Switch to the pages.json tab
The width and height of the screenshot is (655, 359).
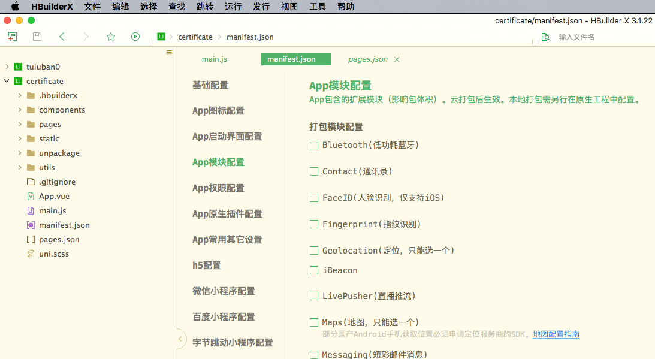pos(367,59)
